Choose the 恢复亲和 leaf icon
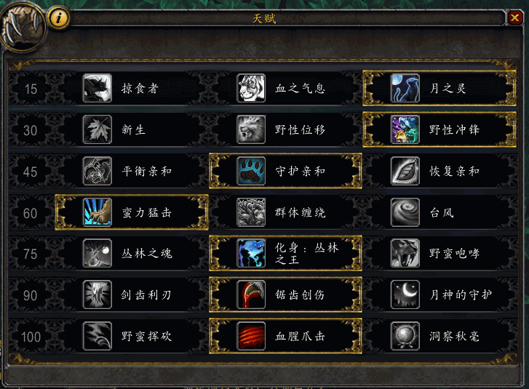This screenshot has width=529, height=389. point(405,171)
